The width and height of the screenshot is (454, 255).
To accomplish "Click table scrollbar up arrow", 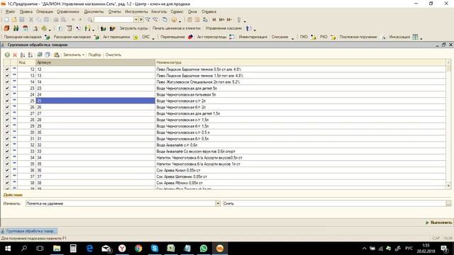I will [x=448, y=62].
